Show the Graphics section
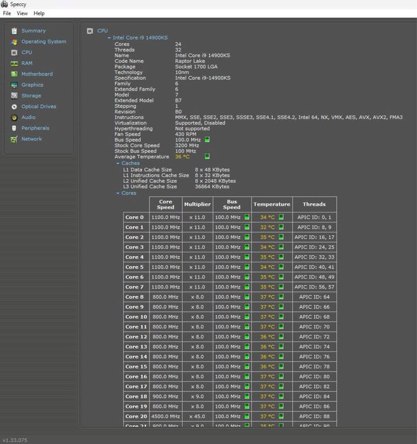 (32, 84)
